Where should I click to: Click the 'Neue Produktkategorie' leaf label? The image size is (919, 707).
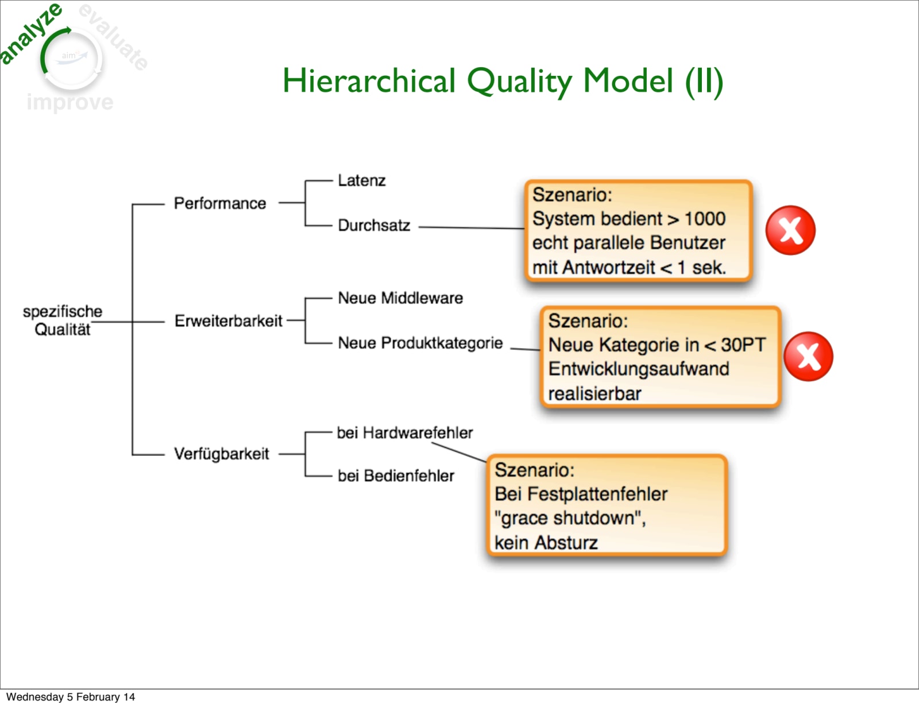tap(420, 343)
